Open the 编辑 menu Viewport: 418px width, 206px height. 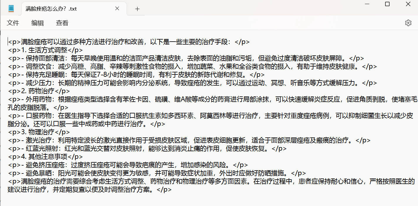click(x=38, y=23)
